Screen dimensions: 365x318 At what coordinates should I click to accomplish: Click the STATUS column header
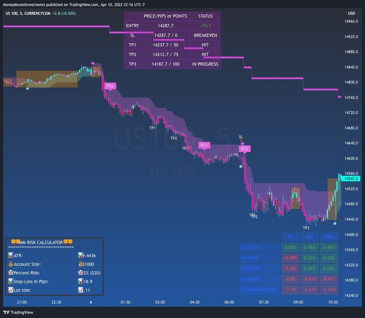[205, 16]
